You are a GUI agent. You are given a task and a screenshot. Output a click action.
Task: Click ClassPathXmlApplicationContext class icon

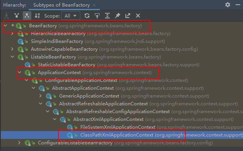coord(70,135)
